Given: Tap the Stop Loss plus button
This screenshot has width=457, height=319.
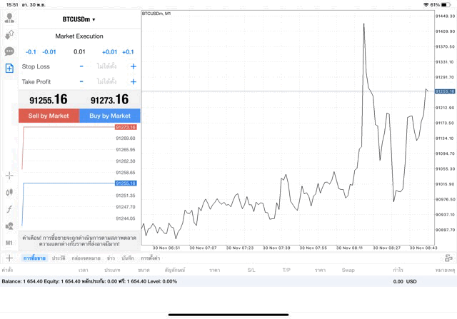Looking at the screenshot, I should pos(134,66).
